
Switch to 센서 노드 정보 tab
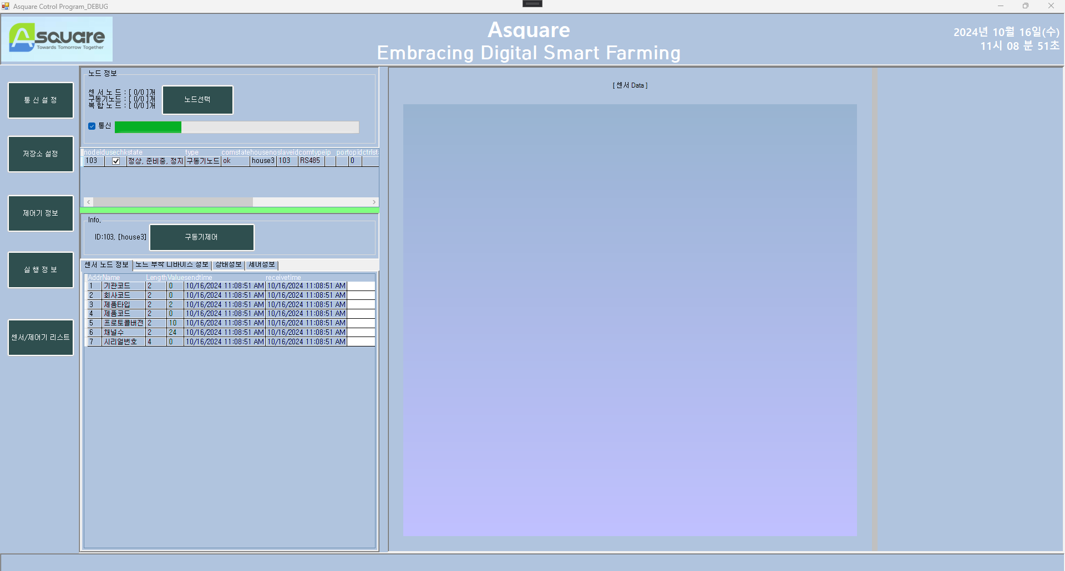[x=106, y=265]
